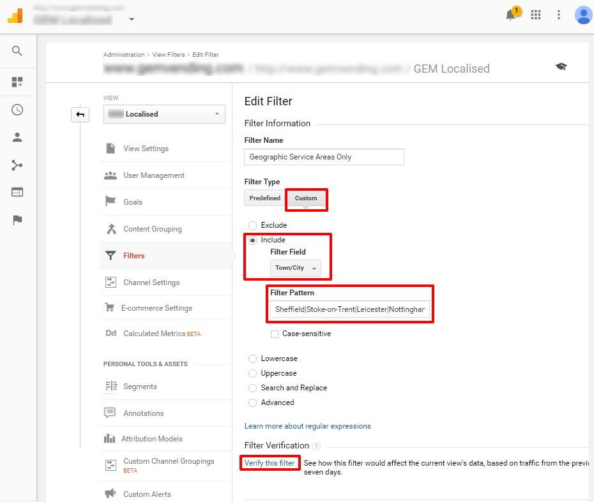This screenshot has width=594, height=502.
Task: Select the Audience icon in the sidebar
Action: pyautogui.click(x=17, y=137)
